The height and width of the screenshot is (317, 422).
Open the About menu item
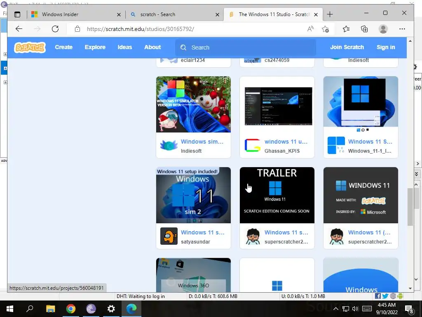(152, 47)
